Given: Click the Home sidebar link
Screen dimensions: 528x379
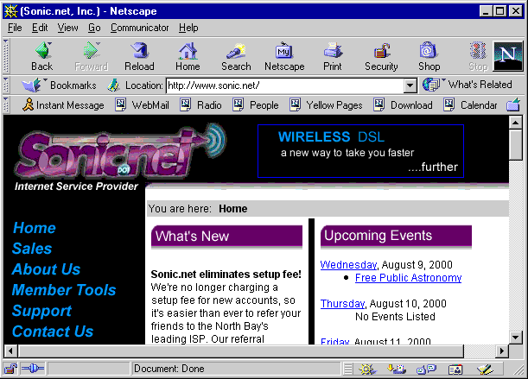Looking at the screenshot, I should pyautogui.click(x=35, y=228).
